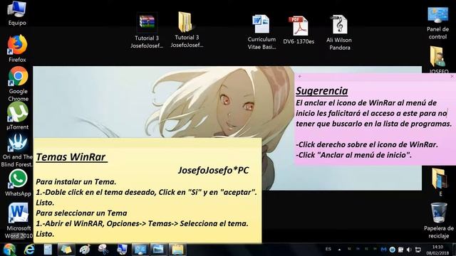Click the yellow folder Explorer taskbar button

click(177, 250)
